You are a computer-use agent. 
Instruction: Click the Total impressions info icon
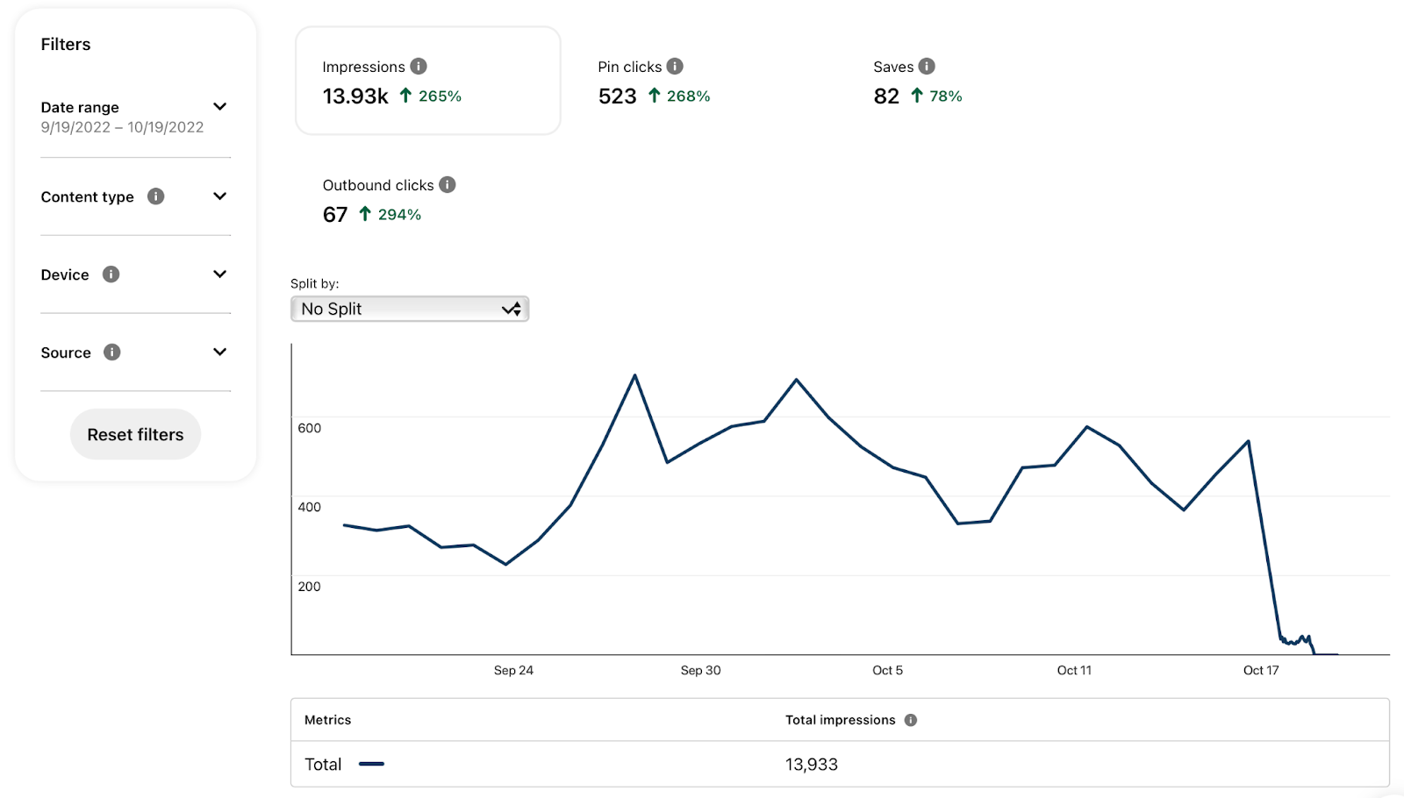pyautogui.click(x=911, y=720)
